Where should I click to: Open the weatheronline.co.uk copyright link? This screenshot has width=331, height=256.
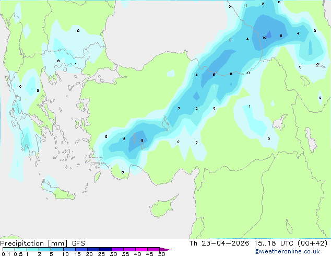287,251
